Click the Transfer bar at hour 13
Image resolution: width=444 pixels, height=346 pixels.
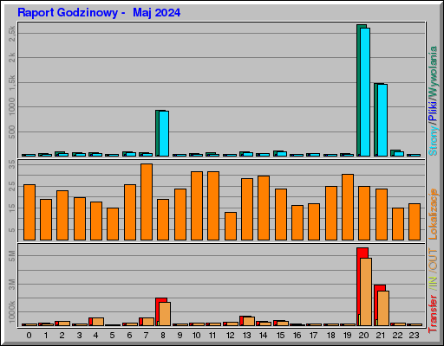[x=247, y=321]
